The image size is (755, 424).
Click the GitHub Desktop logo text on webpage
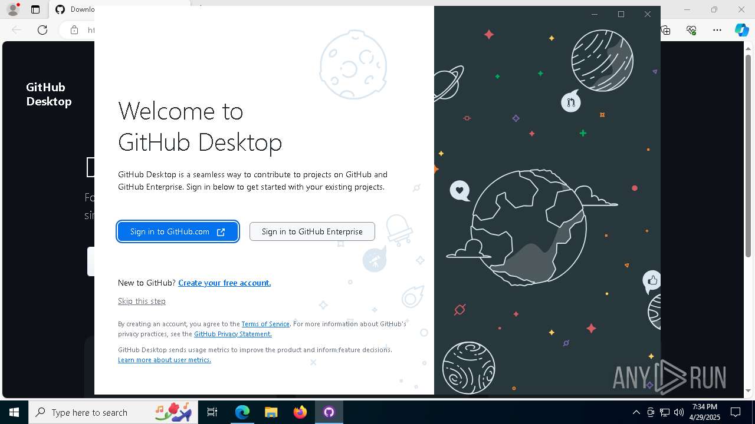[48, 94]
